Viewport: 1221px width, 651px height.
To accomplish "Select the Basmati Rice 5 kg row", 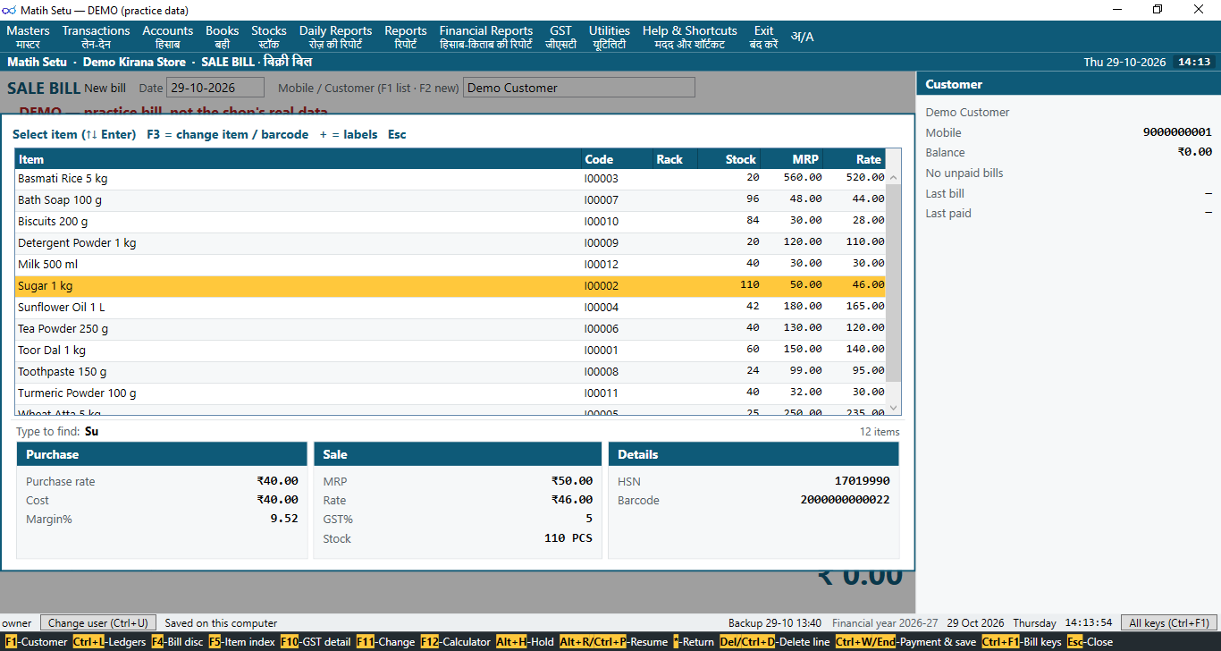I will point(451,179).
